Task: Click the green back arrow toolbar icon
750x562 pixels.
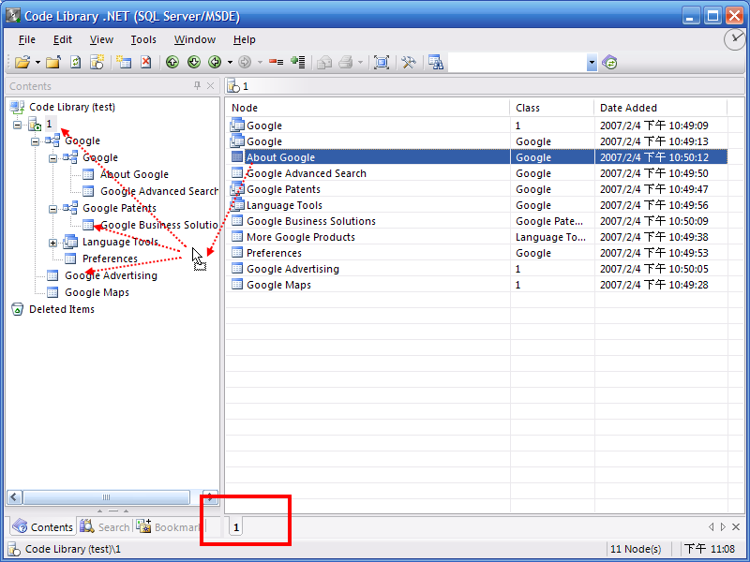Action: pyautogui.click(x=215, y=62)
